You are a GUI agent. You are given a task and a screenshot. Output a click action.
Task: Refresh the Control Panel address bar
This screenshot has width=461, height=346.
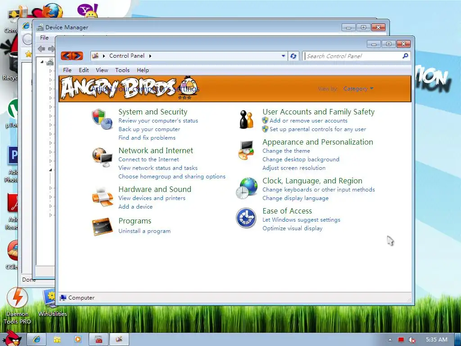point(293,56)
